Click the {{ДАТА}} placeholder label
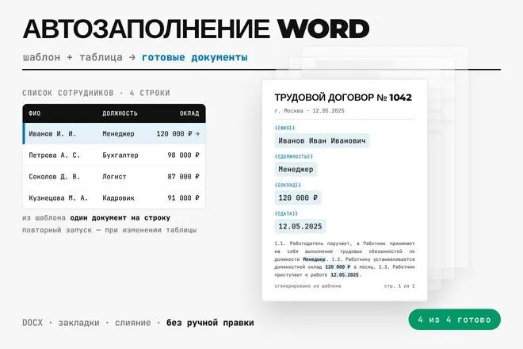523x349 pixels. (286, 213)
